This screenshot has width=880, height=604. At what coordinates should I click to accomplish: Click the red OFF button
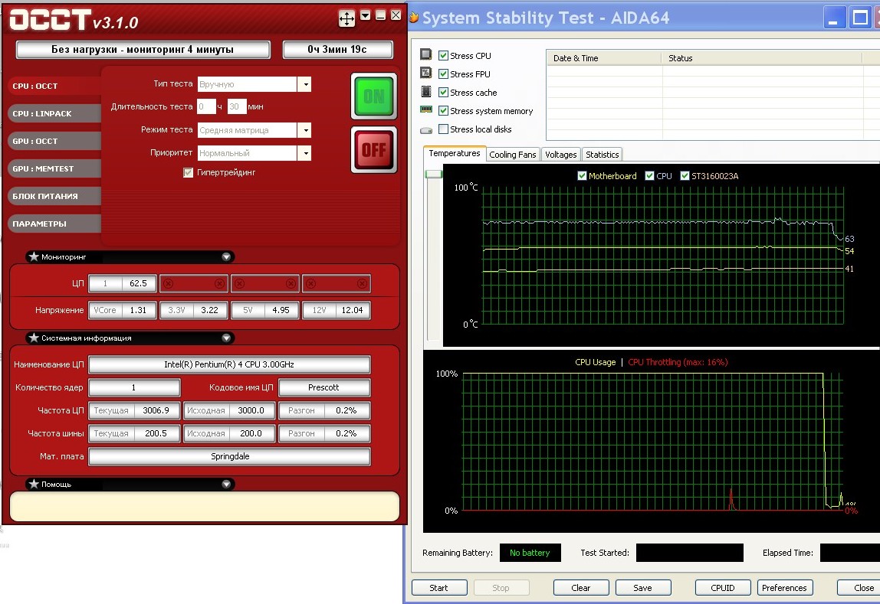click(x=374, y=149)
